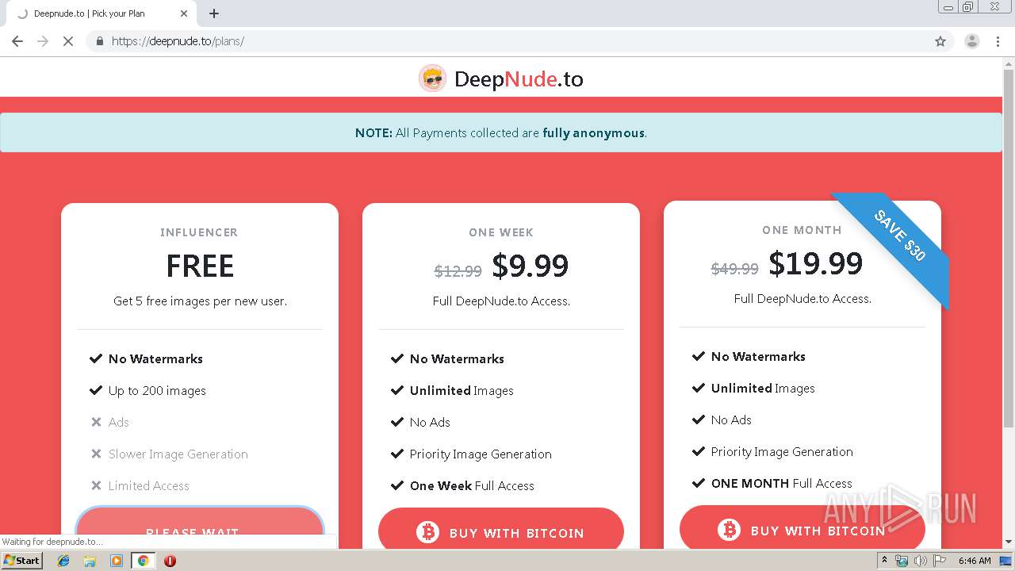This screenshot has height=571, width=1015.
Task: Click the page's vertical scrollbar
Action: 1009,238
